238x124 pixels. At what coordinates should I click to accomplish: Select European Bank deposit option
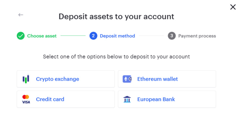pos(167,99)
